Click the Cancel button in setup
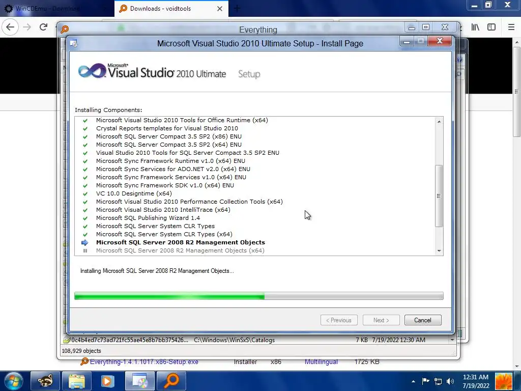The width and height of the screenshot is (521, 391). (423, 320)
